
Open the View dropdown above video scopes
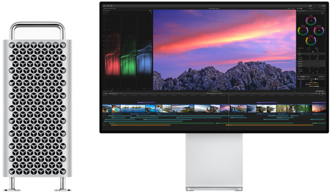pos(150,11)
